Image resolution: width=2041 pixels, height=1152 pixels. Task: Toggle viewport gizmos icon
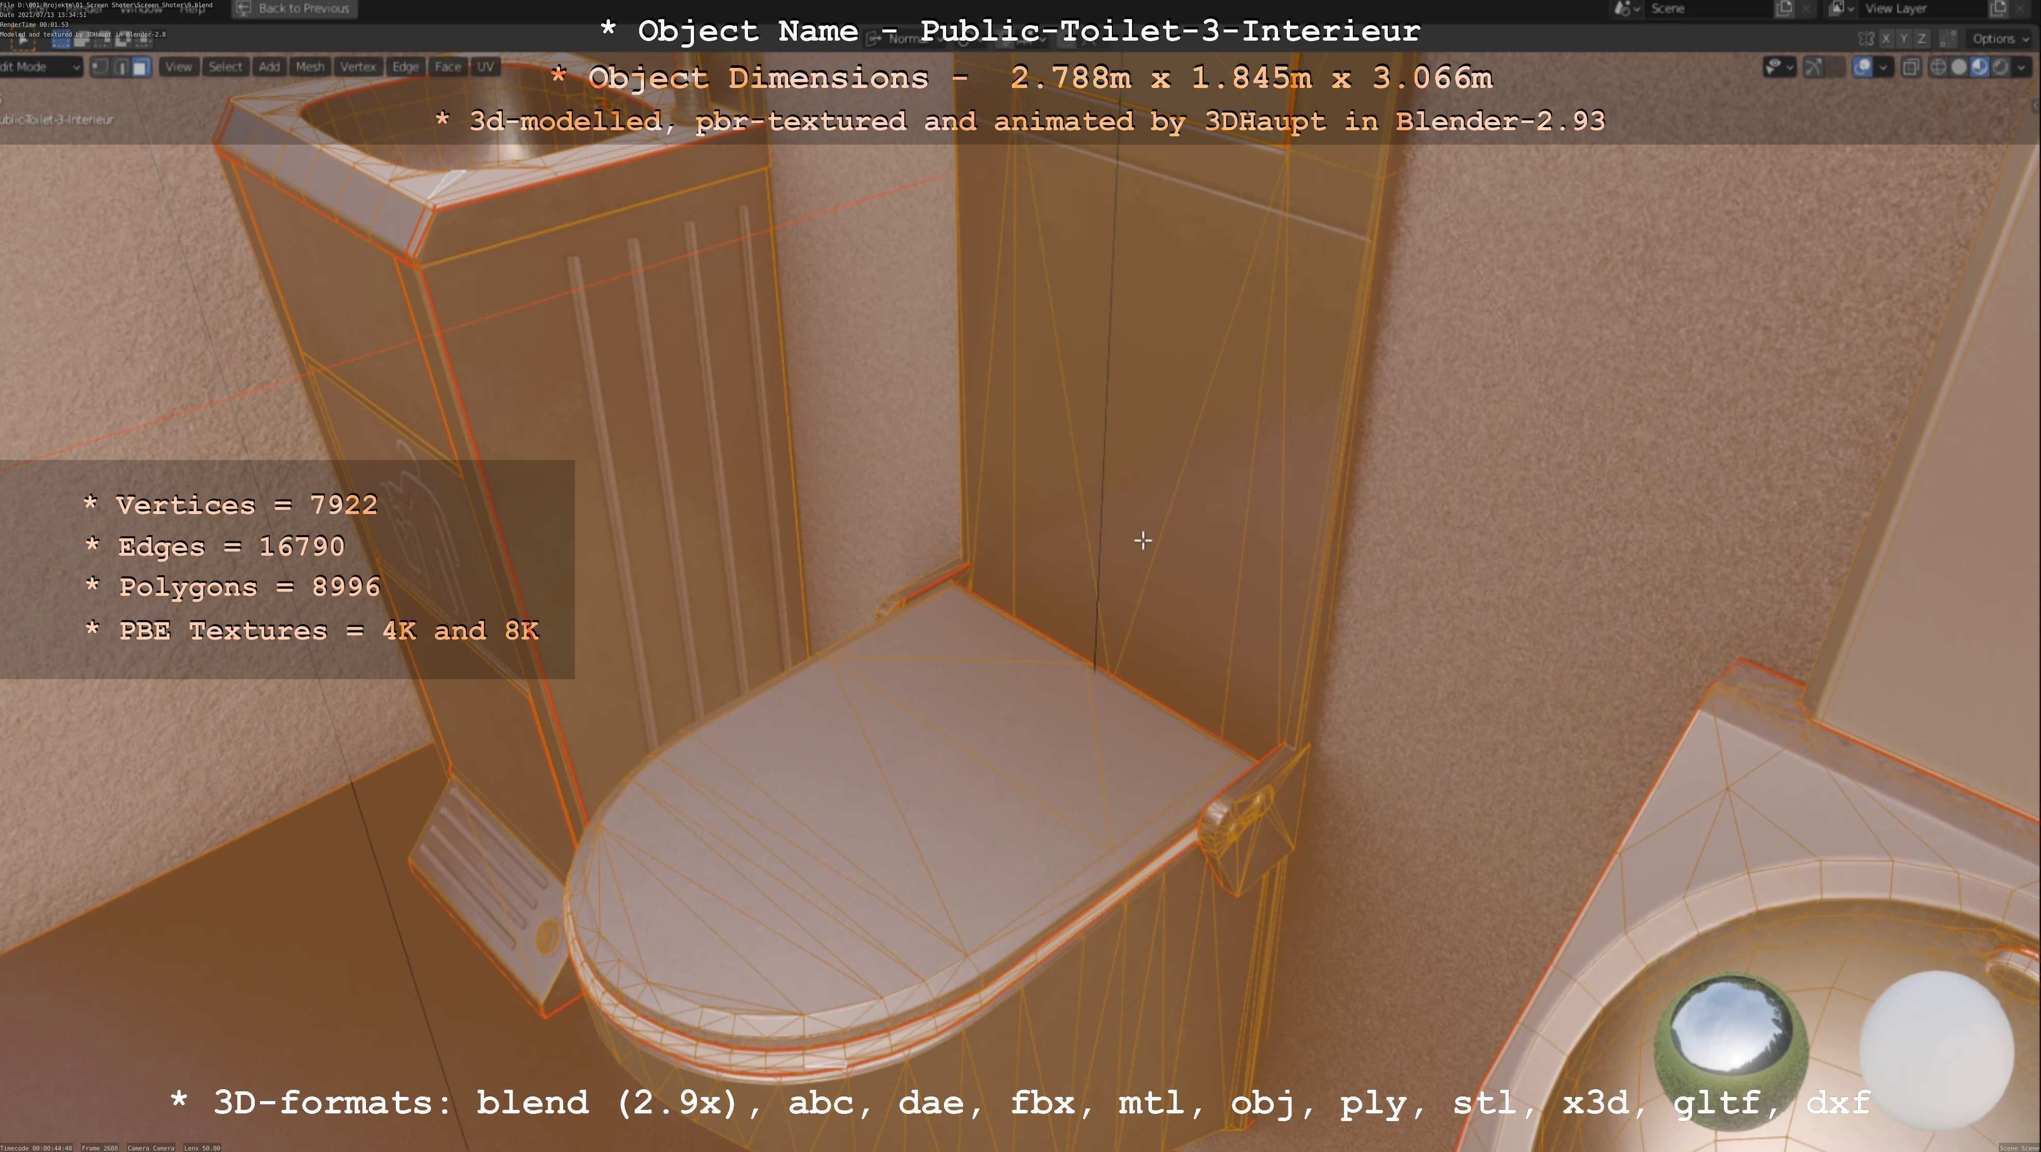[1813, 67]
